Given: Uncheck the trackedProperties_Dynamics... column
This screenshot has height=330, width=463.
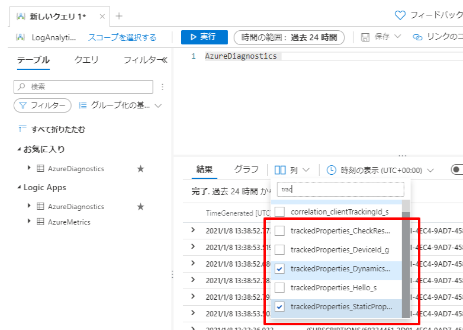Looking at the screenshot, I should pos(279,268).
